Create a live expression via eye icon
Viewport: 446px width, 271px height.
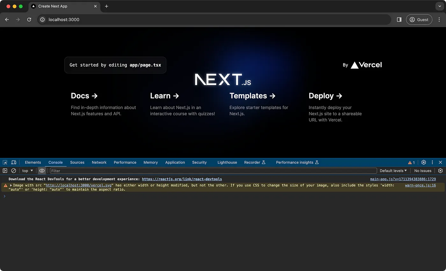pos(42,171)
